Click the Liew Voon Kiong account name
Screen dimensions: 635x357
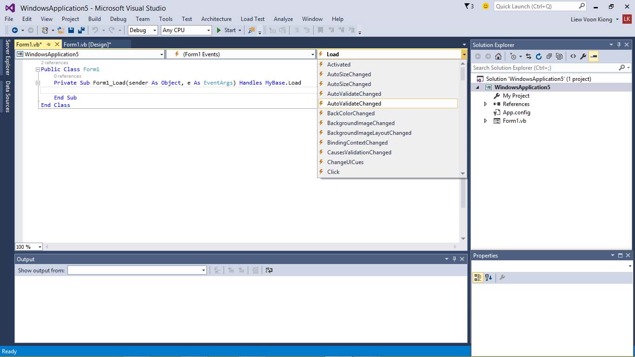coord(591,19)
